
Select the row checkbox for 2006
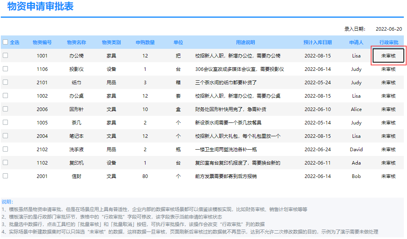coord(5,109)
